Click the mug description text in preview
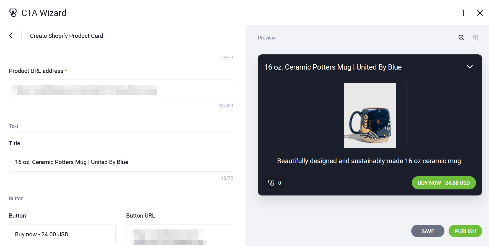 (370, 161)
